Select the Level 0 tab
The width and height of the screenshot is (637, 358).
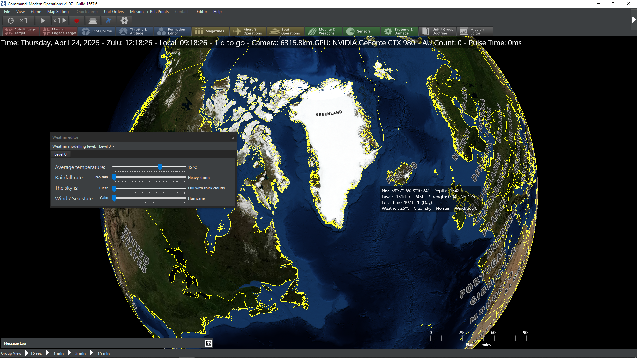click(60, 154)
